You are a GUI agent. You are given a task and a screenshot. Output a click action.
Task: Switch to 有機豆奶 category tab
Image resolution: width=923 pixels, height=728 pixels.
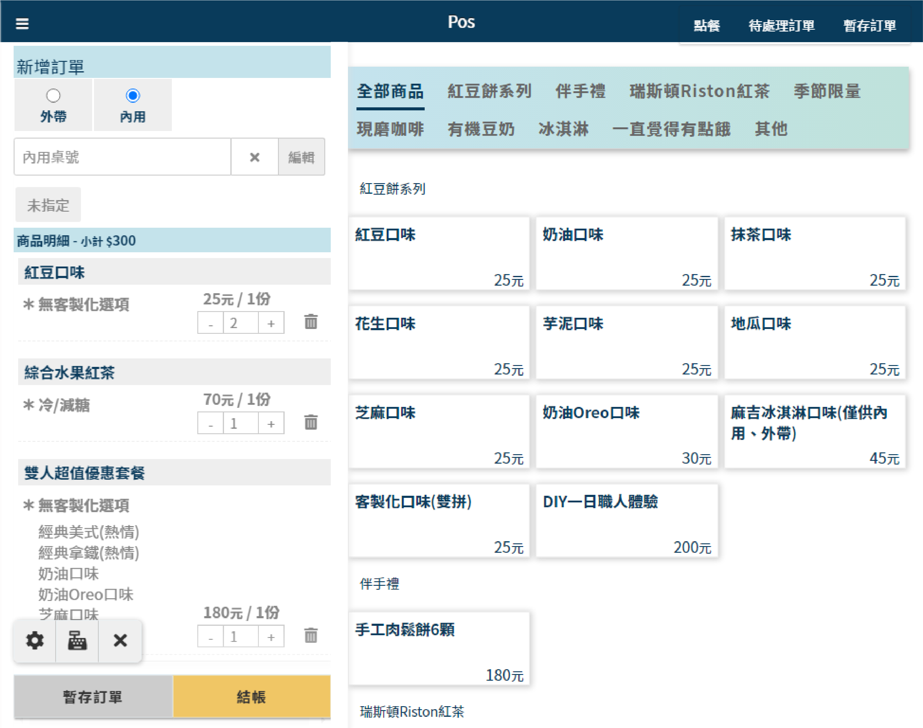(481, 129)
